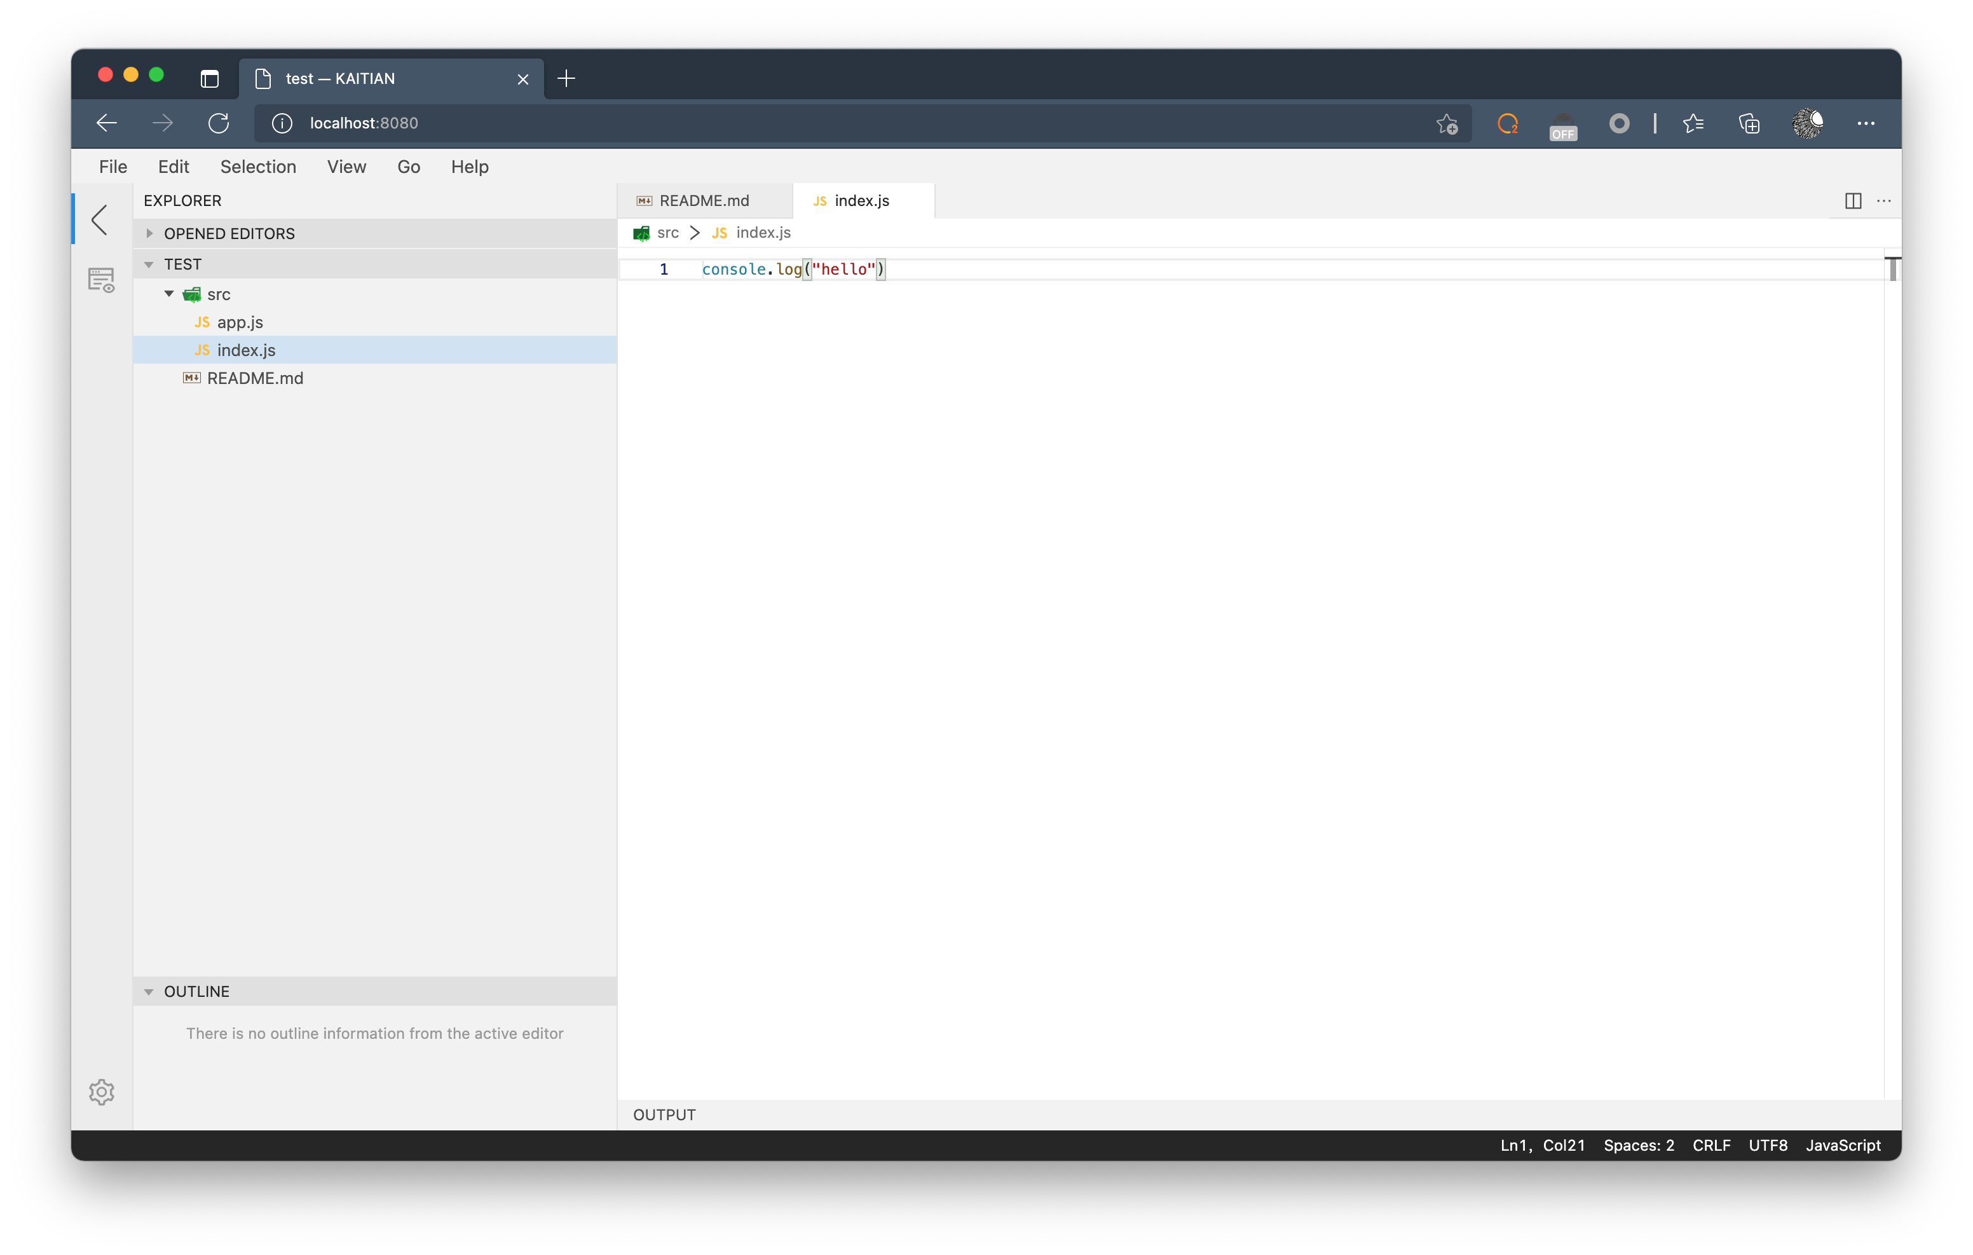Screen dimensions: 1973x1255
Task: Click the src folder icon in file tree
Action: (x=192, y=294)
